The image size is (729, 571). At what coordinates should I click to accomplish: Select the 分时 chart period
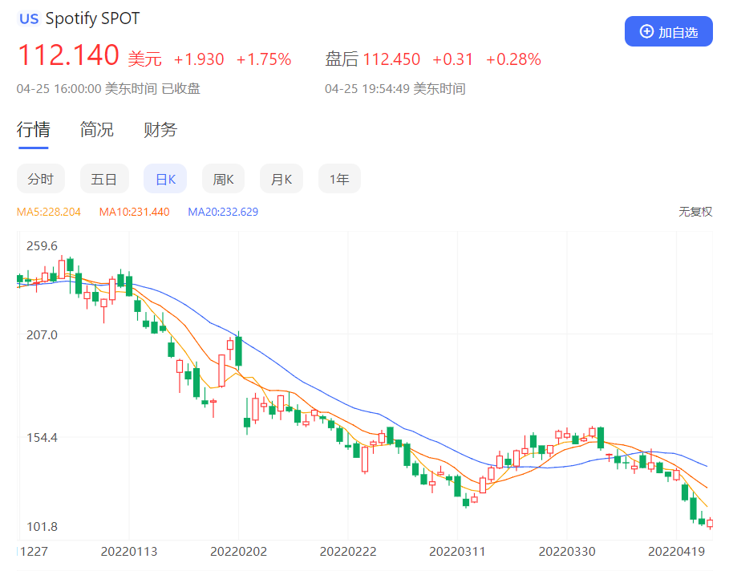41,179
